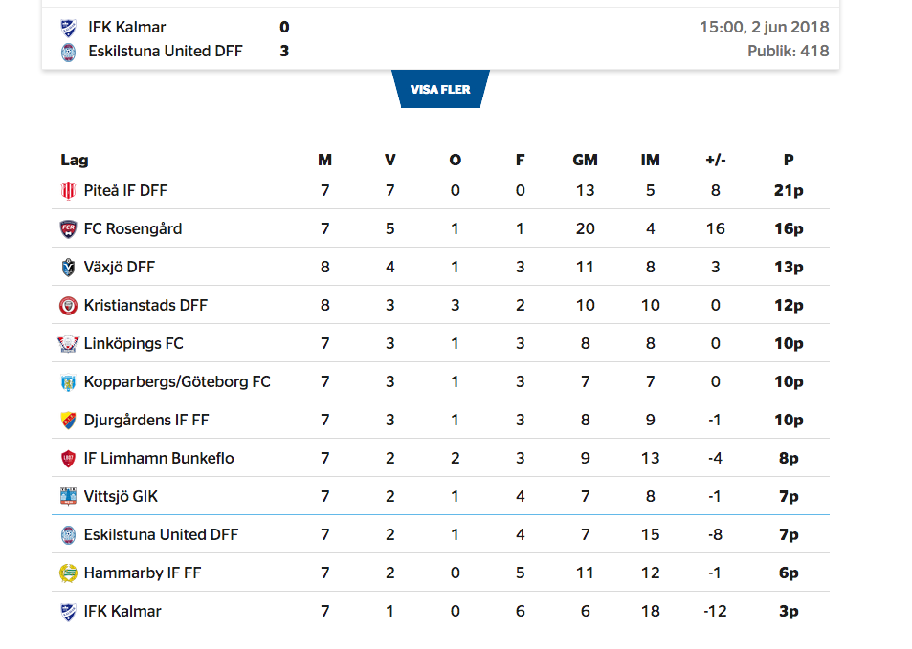
Task: Click the Vittsjö GIK crest in the table
Action: [68, 497]
